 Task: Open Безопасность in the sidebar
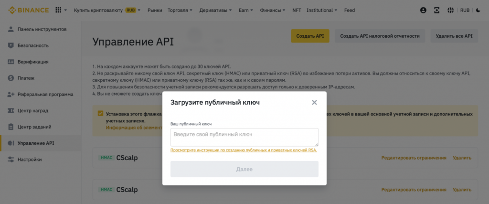(x=33, y=46)
